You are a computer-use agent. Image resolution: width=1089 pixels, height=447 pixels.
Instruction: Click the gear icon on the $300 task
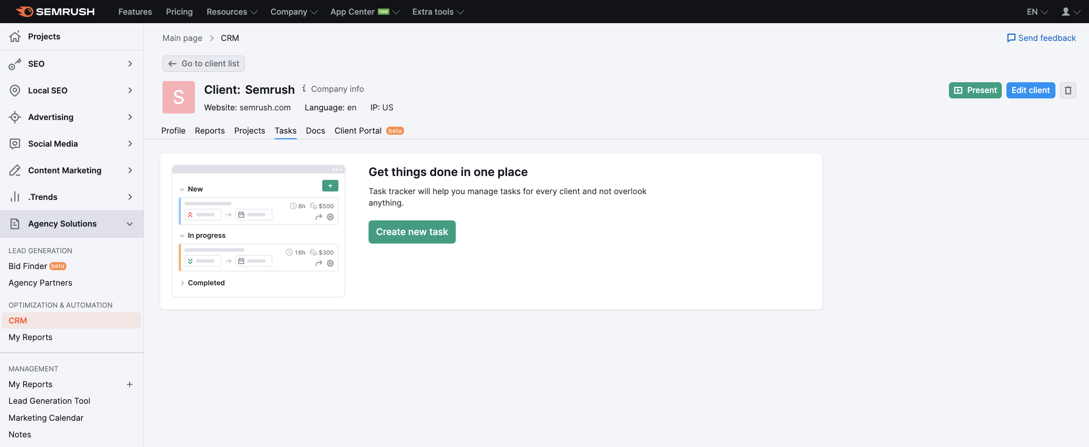pos(330,264)
